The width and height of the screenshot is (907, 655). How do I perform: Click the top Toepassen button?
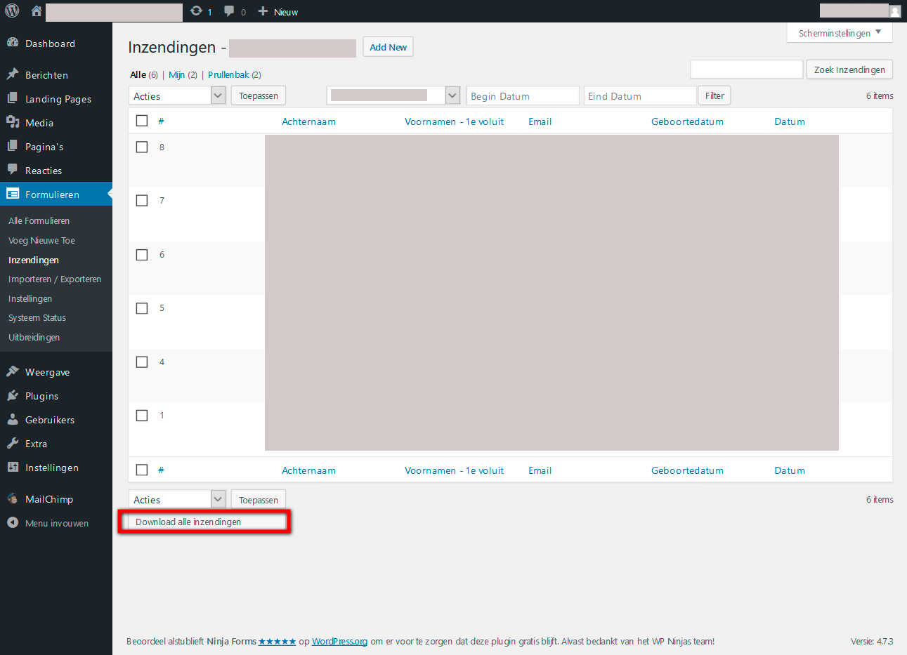pyautogui.click(x=259, y=95)
